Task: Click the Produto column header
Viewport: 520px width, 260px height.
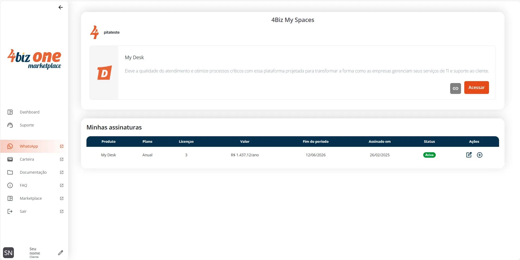Action: (108, 142)
